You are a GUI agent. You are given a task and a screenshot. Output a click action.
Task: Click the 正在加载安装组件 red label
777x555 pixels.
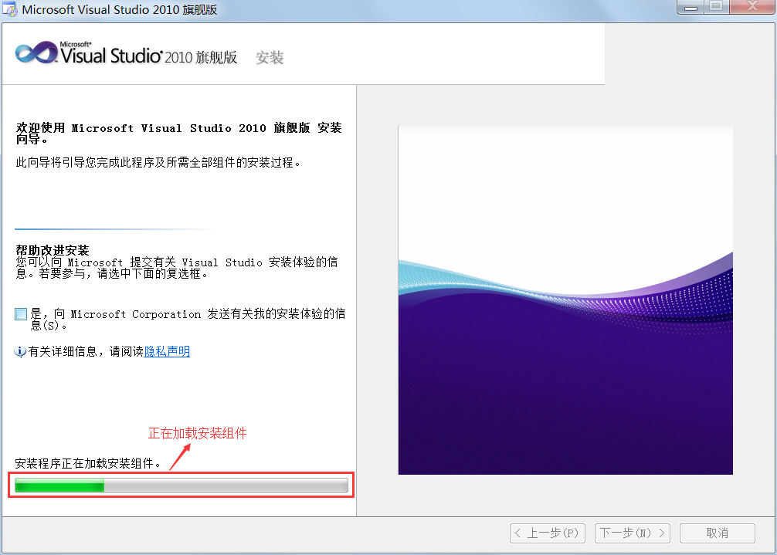[x=197, y=433]
